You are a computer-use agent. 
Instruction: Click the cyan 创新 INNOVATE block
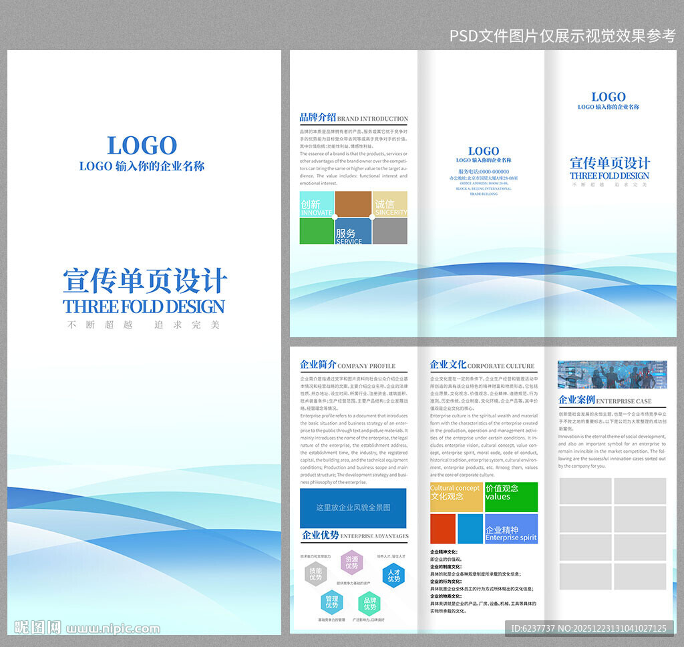point(317,204)
